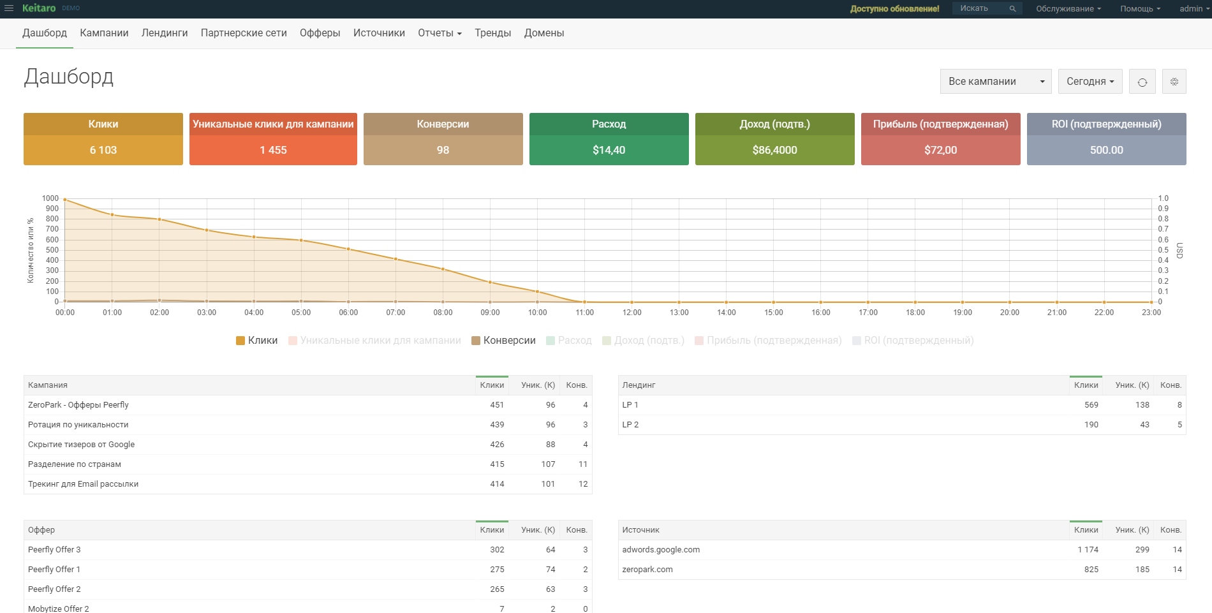Toggle Прибыль (подтвержденная) legend item
The height and width of the screenshot is (613, 1212).
click(768, 341)
